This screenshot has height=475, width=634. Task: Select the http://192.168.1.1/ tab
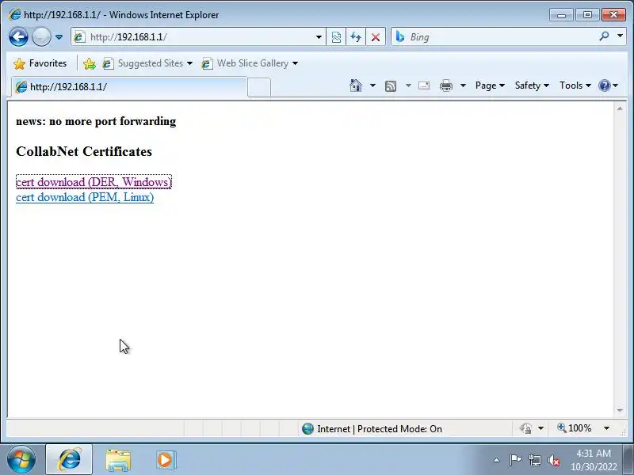tap(129, 87)
